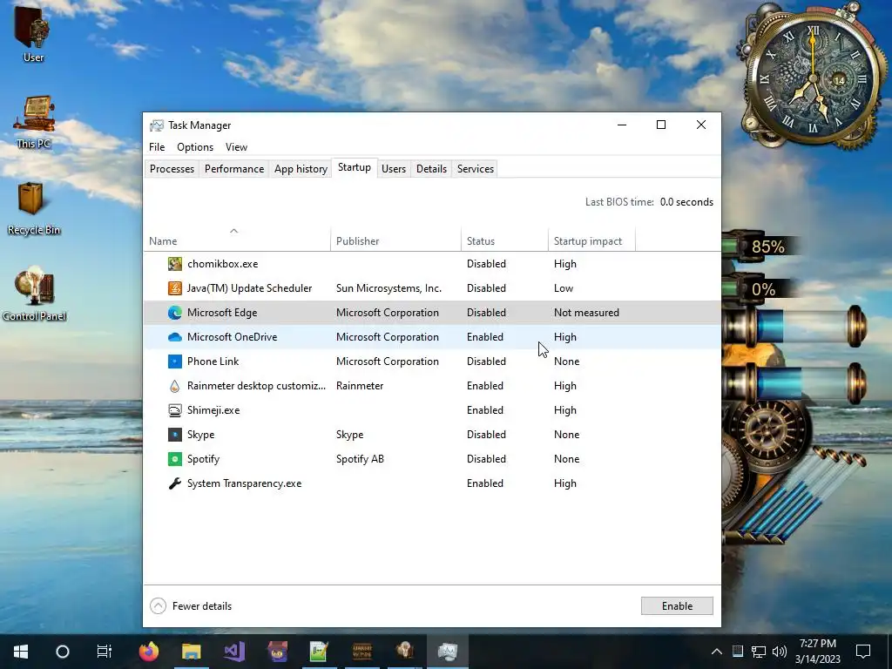Viewport: 892px width, 669px height.
Task: Click the Enable button
Action: (677, 606)
